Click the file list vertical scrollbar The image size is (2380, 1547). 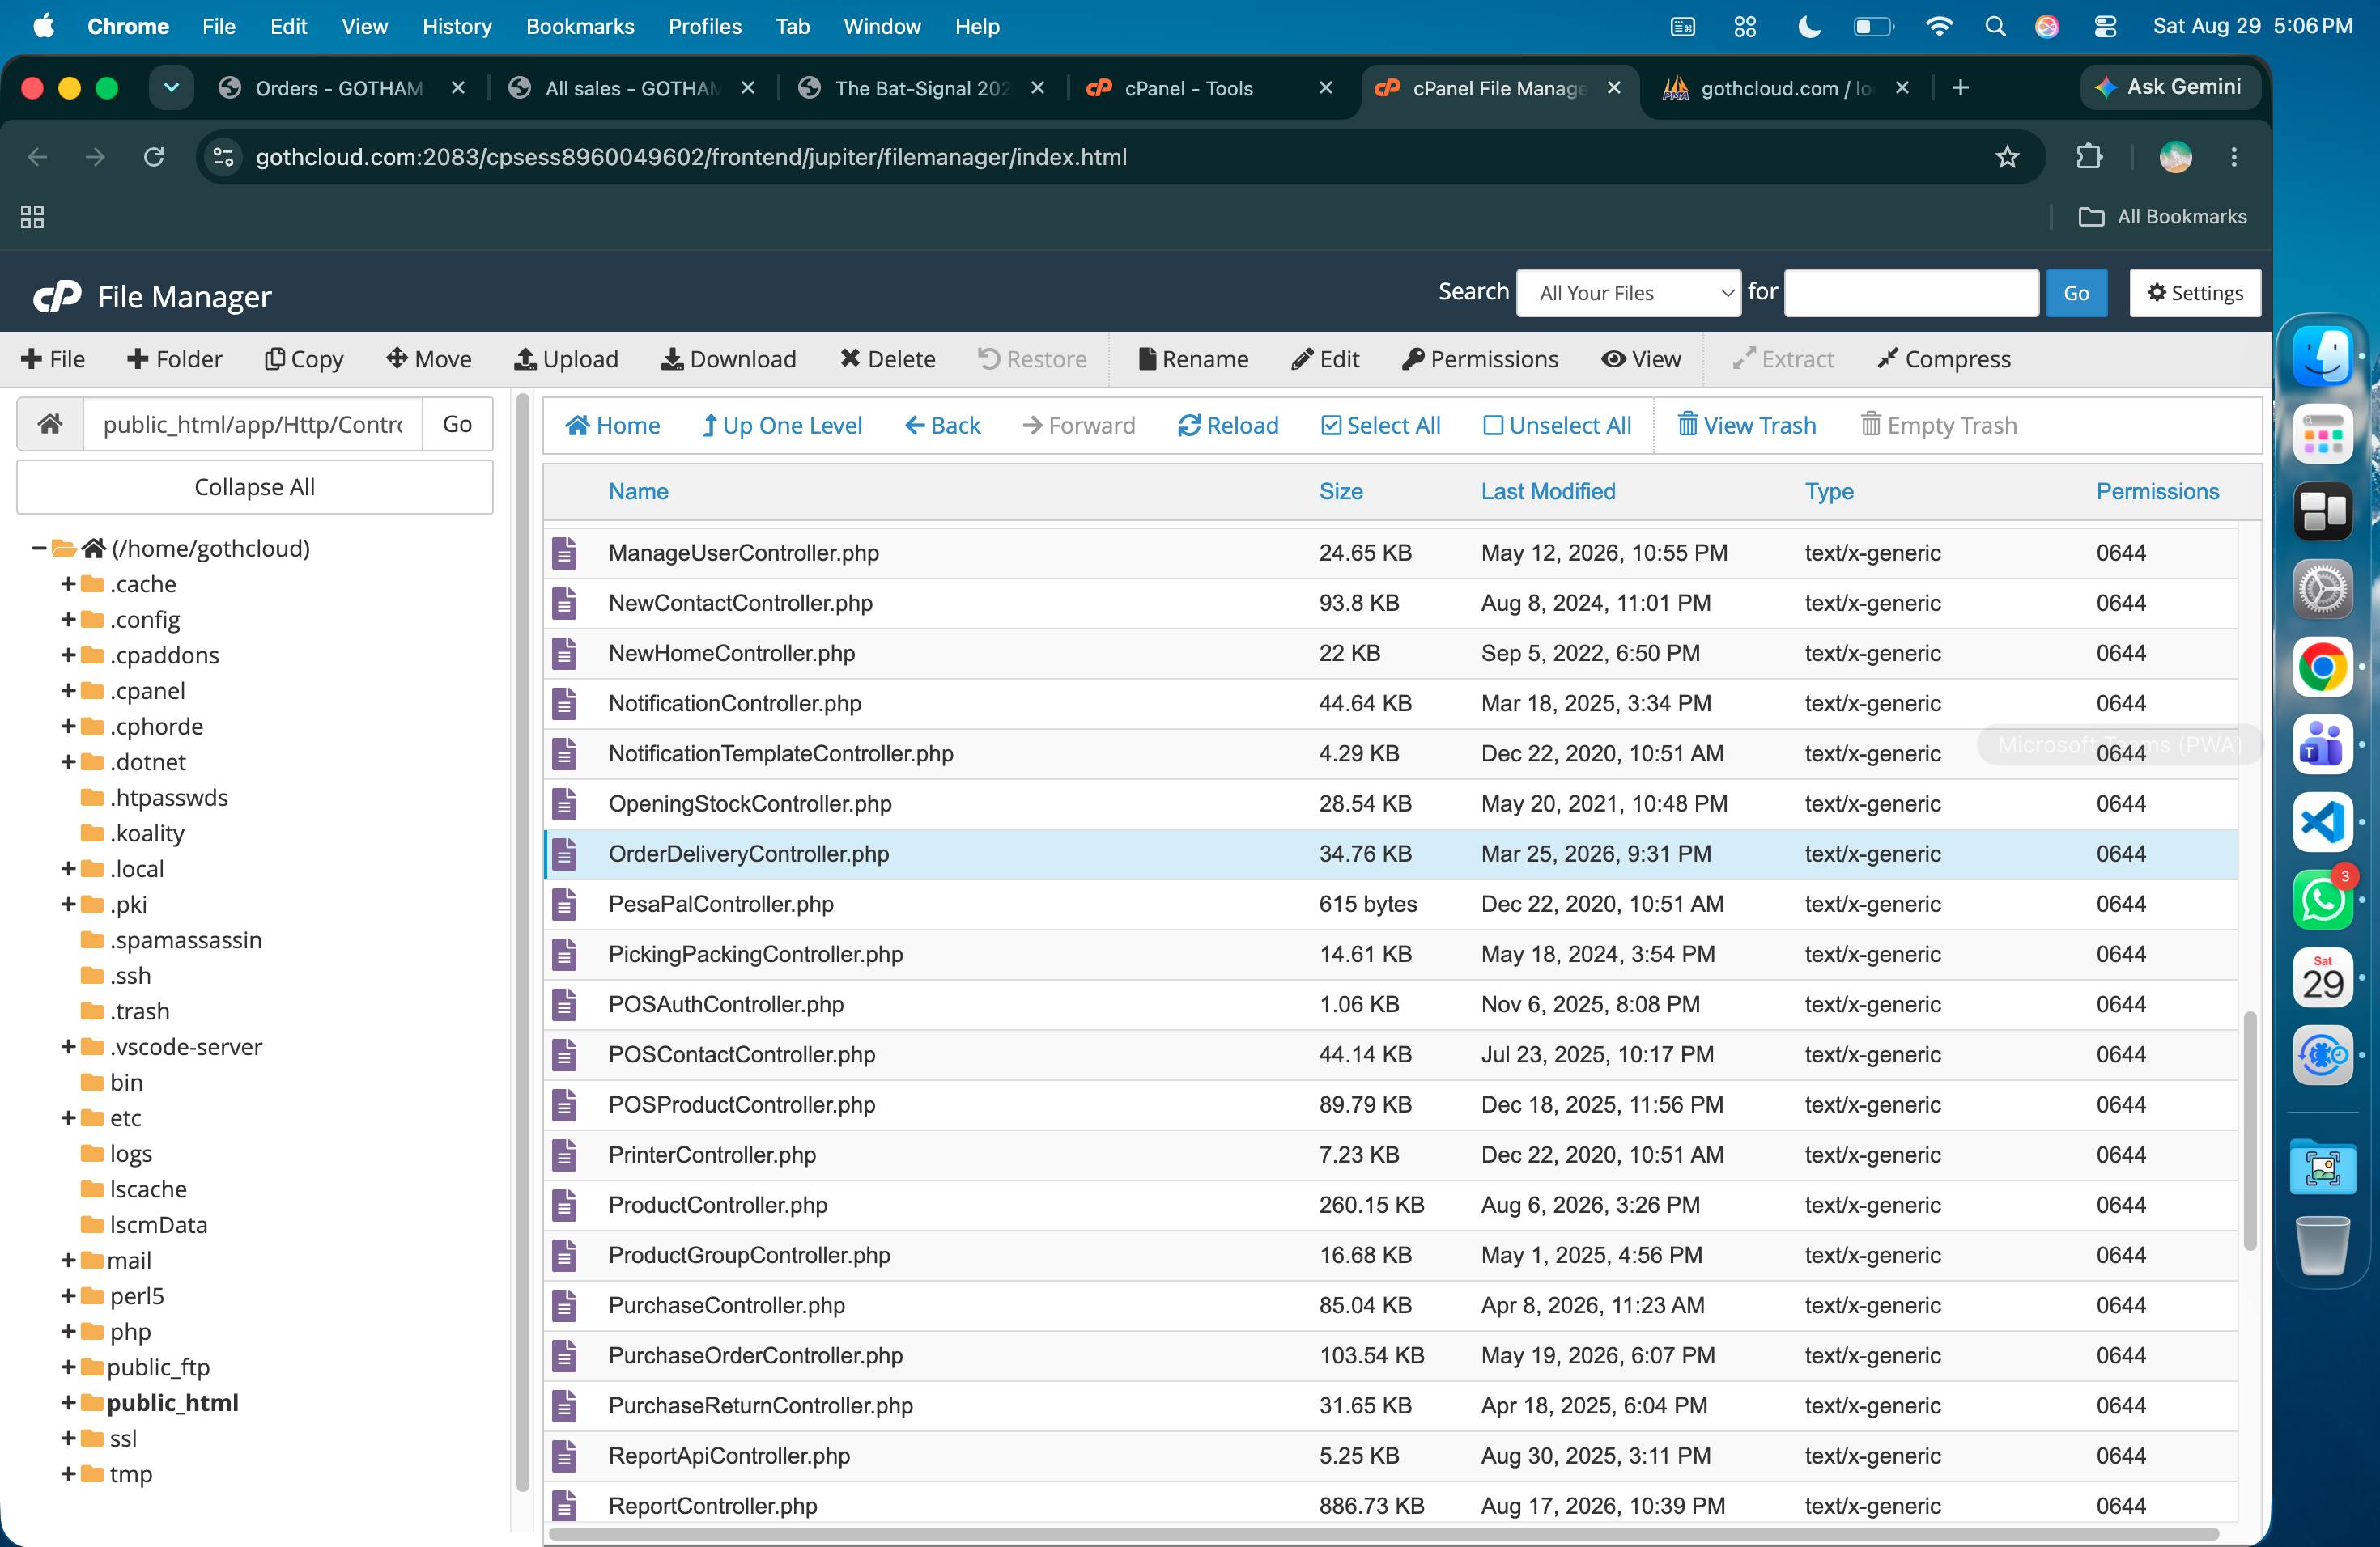pos(2250,1130)
